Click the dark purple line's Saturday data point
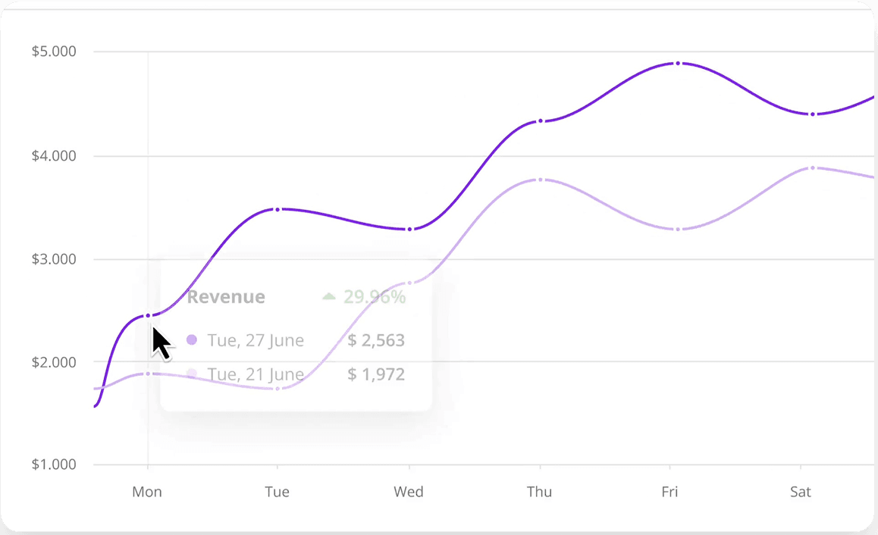The width and height of the screenshot is (878, 535). [x=813, y=114]
